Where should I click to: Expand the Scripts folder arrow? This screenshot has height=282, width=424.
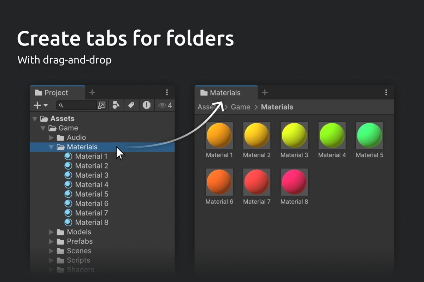tap(51, 260)
